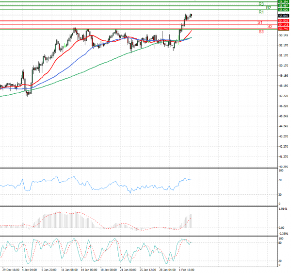Click the 28 Jan 04:00 time label

point(167,270)
